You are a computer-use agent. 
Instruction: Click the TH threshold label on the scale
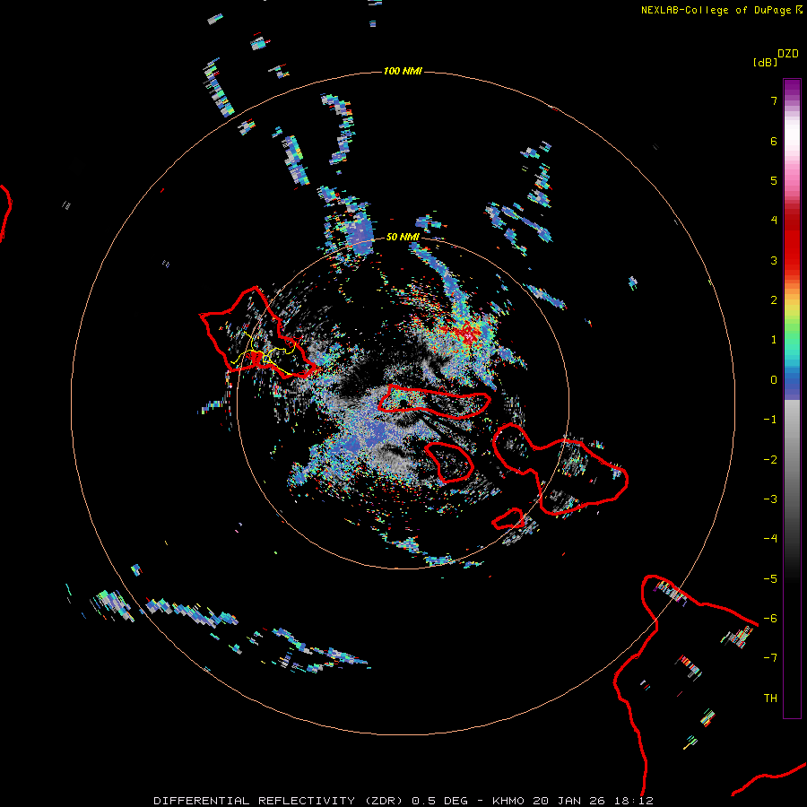tap(770, 699)
